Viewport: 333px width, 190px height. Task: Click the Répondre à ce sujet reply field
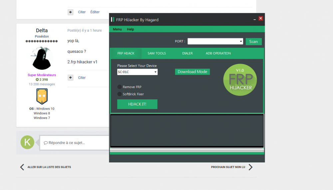(x=74, y=143)
